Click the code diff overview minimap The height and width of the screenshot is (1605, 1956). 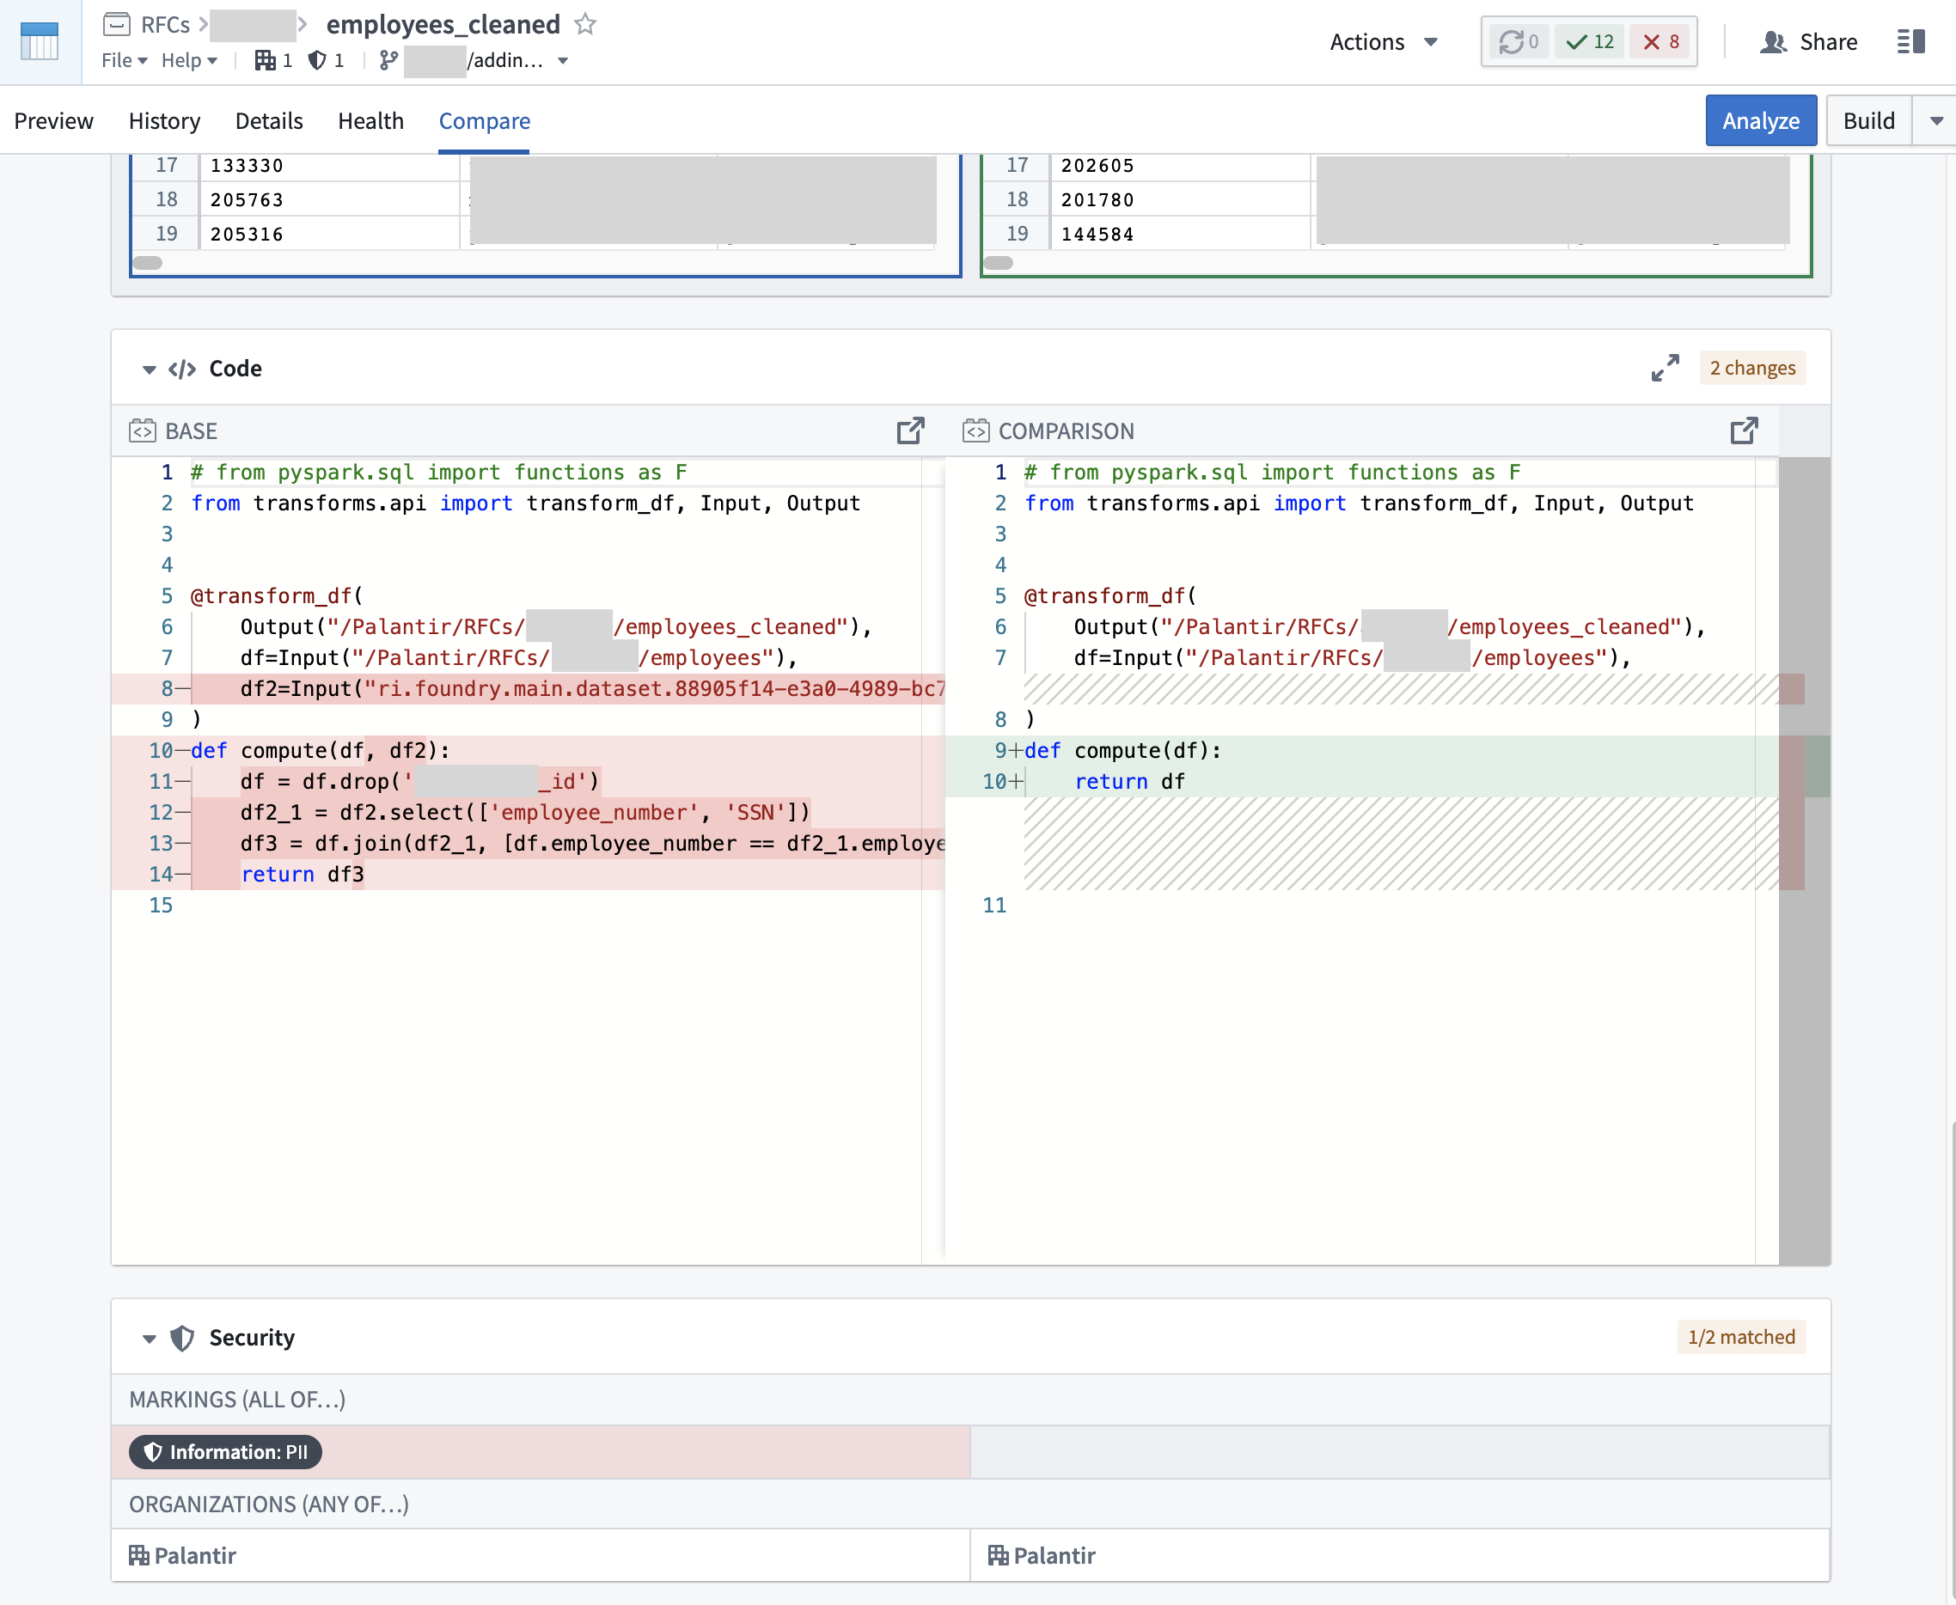[1805, 860]
